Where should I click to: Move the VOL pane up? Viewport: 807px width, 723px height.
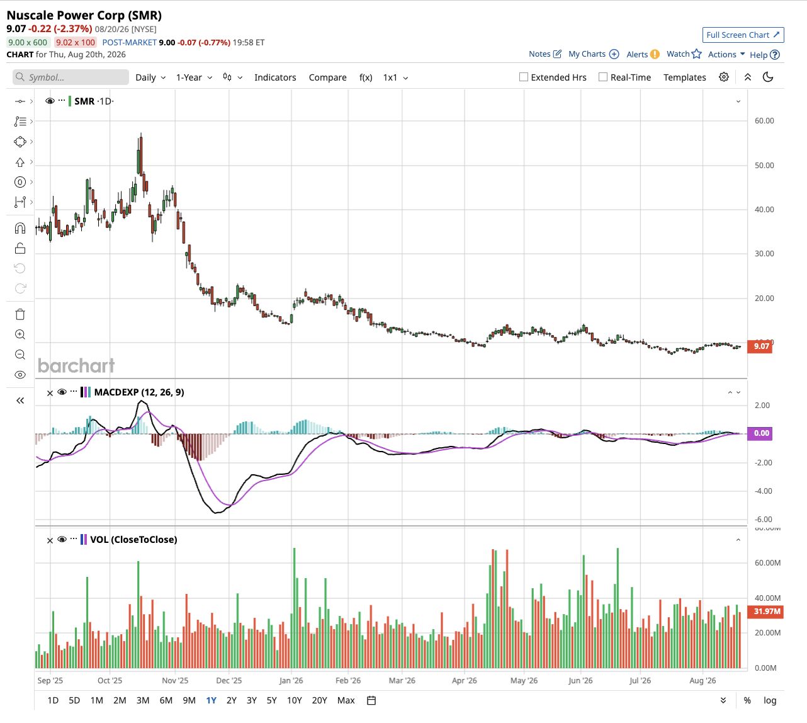click(x=738, y=540)
